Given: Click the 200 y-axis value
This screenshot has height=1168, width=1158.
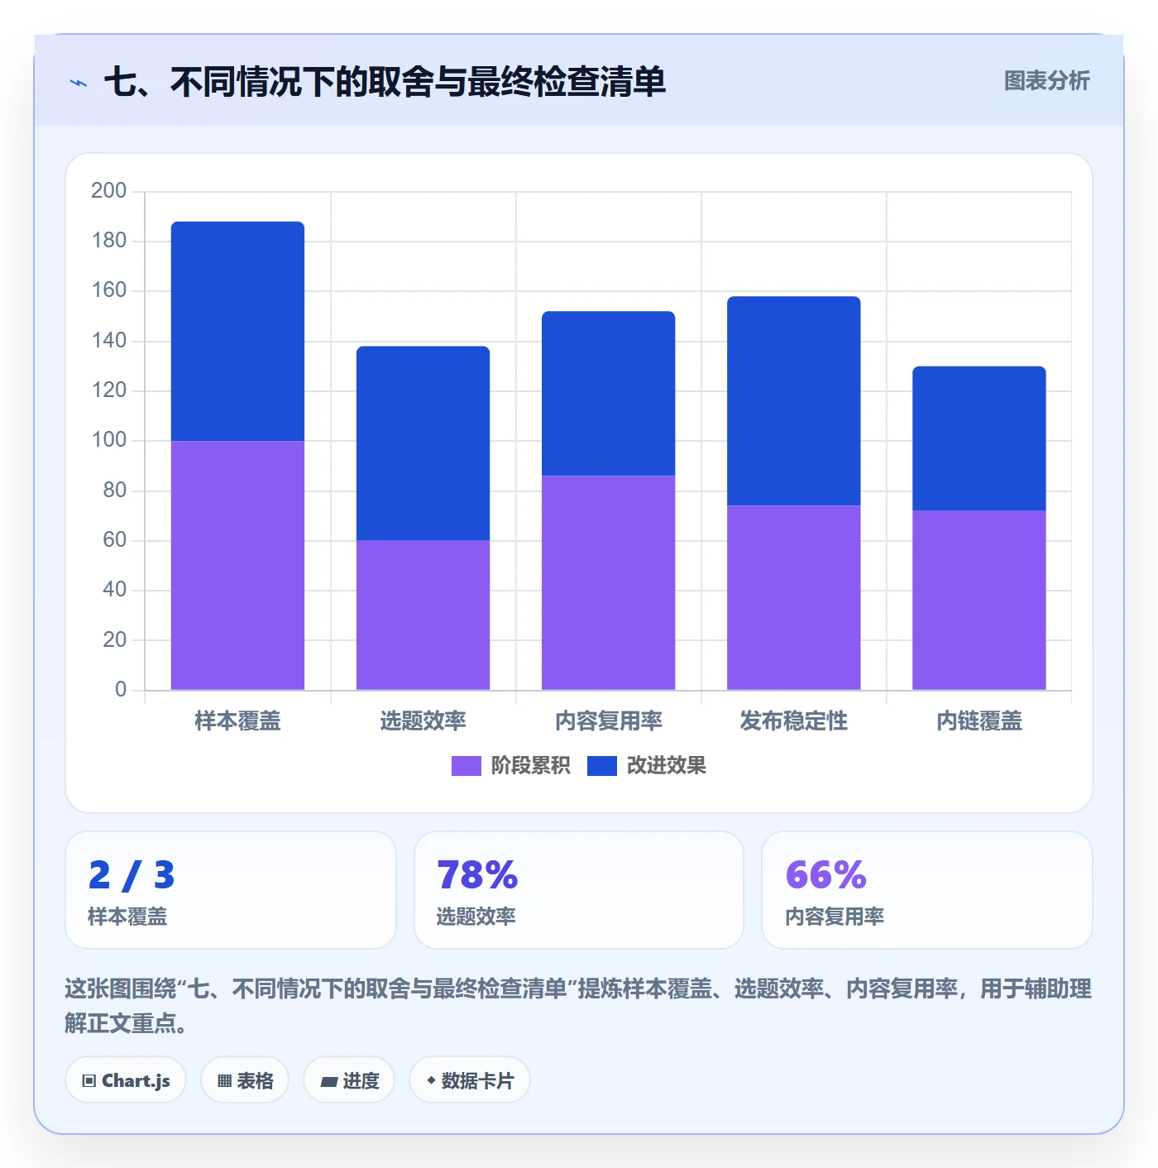Looking at the screenshot, I should [x=108, y=191].
